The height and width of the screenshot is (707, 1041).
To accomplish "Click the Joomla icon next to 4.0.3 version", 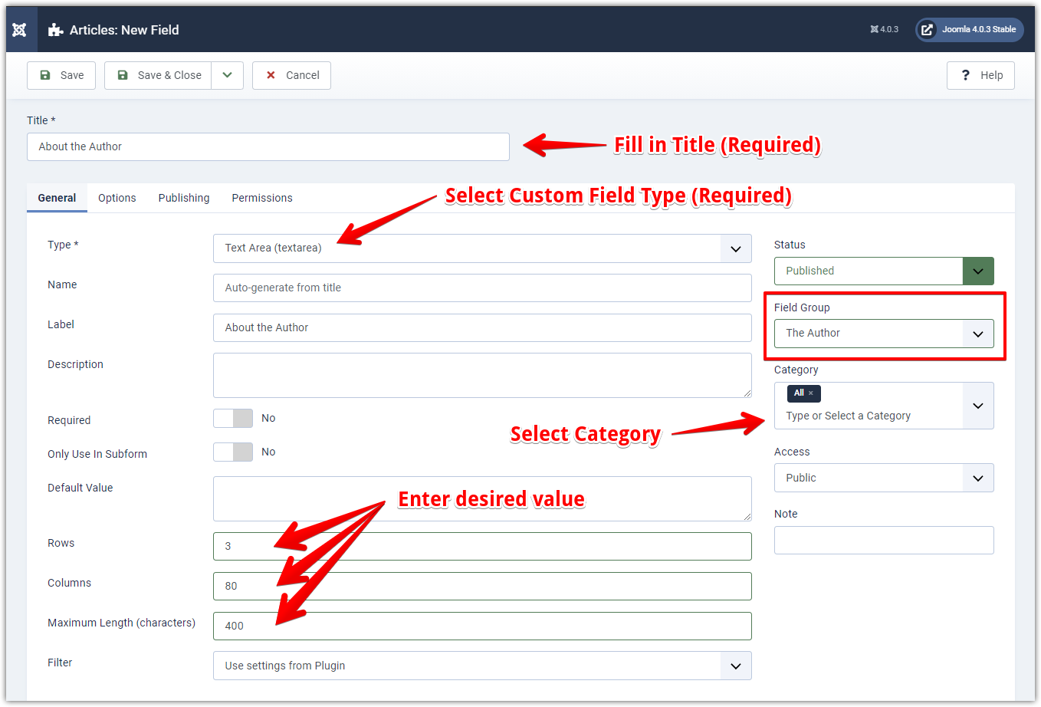I will tap(872, 29).
